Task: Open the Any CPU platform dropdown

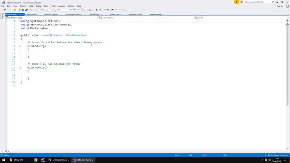Action: pyautogui.click(x=60, y=10)
